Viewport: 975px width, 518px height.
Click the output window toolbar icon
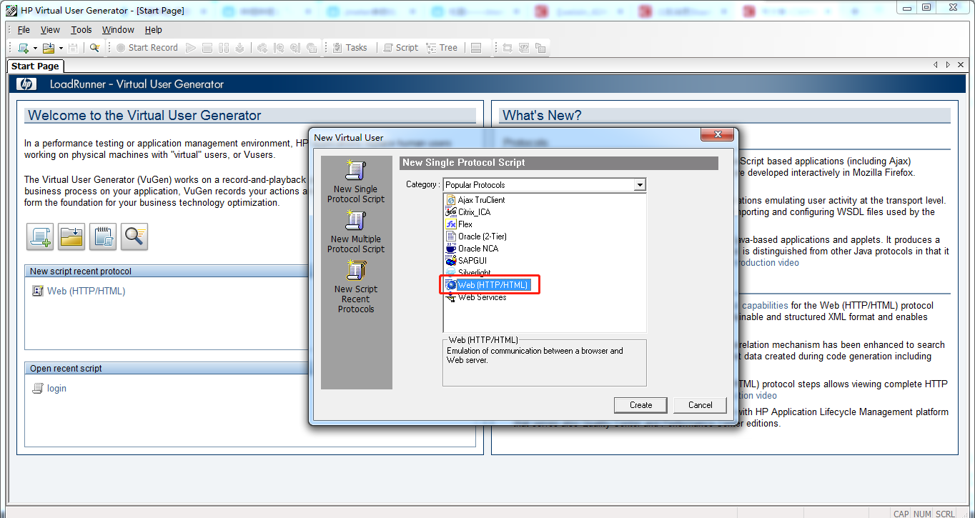click(x=476, y=48)
